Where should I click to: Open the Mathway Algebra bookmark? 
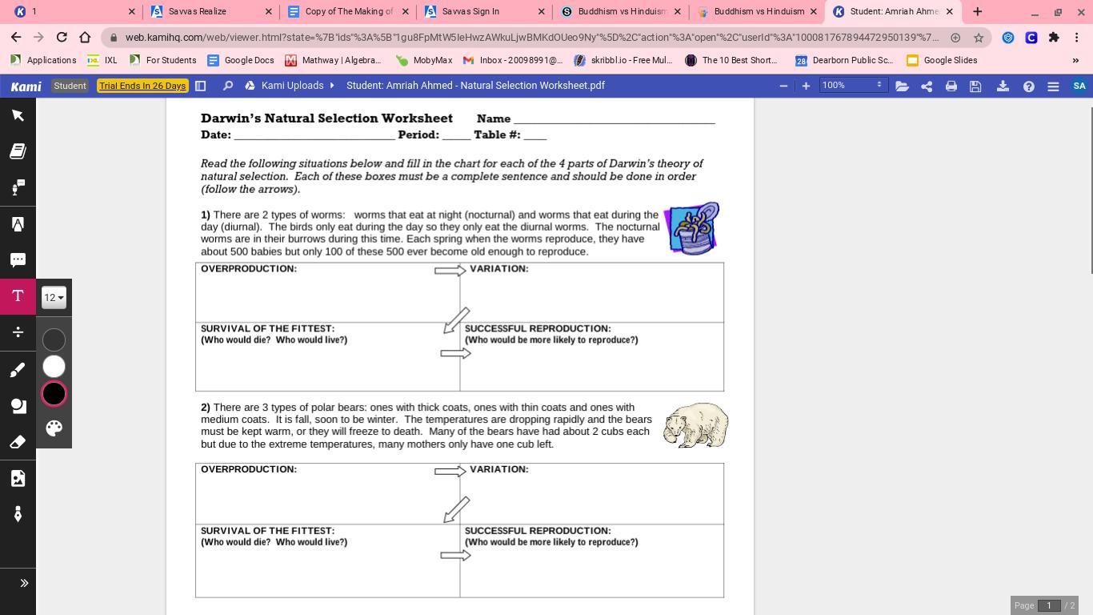click(x=334, y=60)
